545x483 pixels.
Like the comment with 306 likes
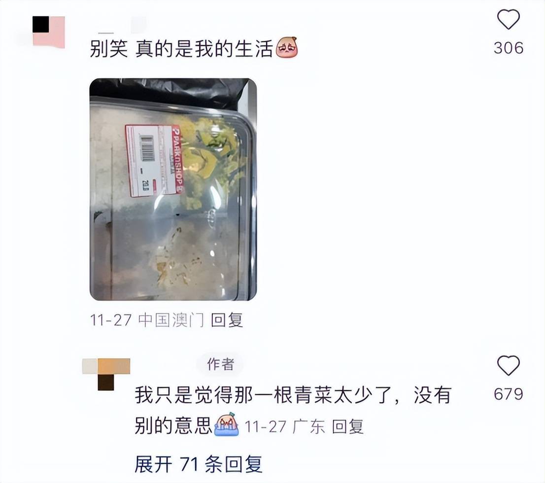[509, 19]
